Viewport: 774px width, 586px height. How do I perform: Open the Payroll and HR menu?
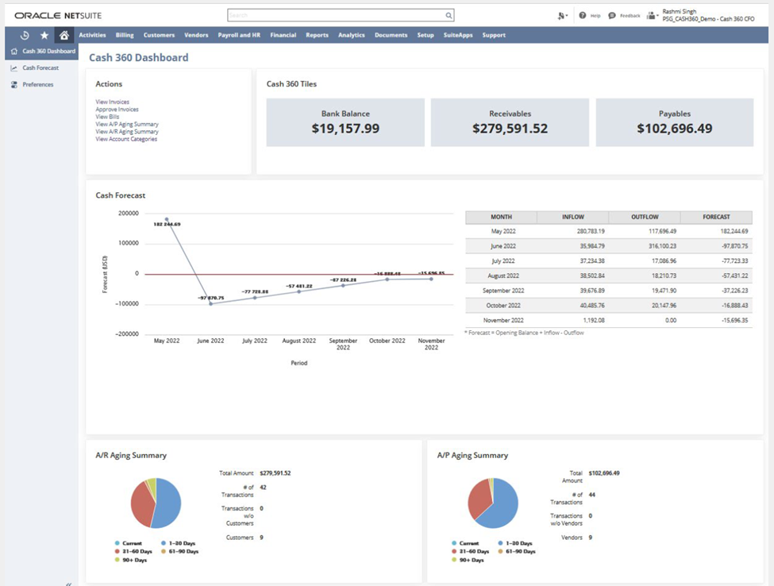click(x=239, y=35)
